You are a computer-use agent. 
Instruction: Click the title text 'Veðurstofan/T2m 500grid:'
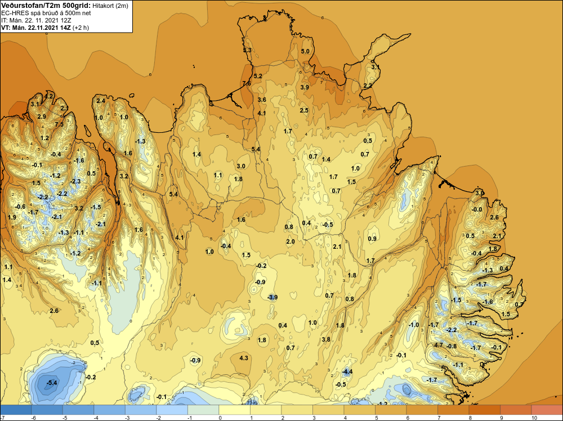(x=46, y=6)
